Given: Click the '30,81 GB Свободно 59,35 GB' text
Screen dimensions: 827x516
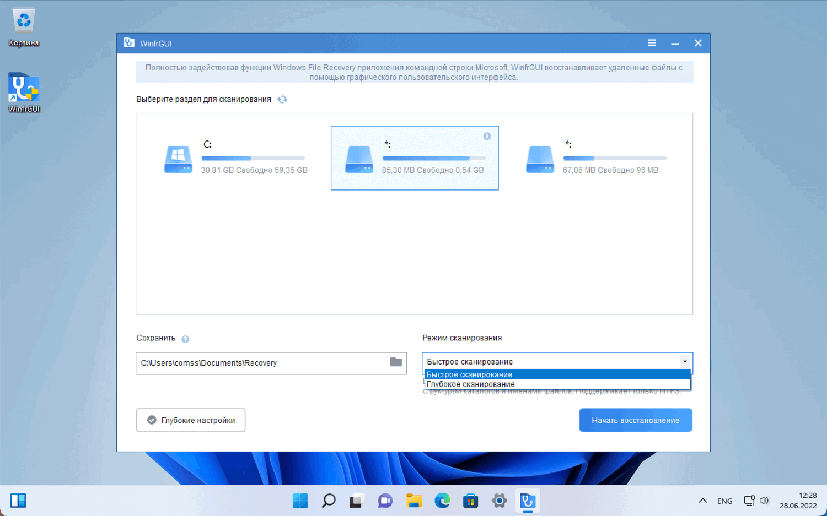Looking at the screenshot, I should click(254, 170).
